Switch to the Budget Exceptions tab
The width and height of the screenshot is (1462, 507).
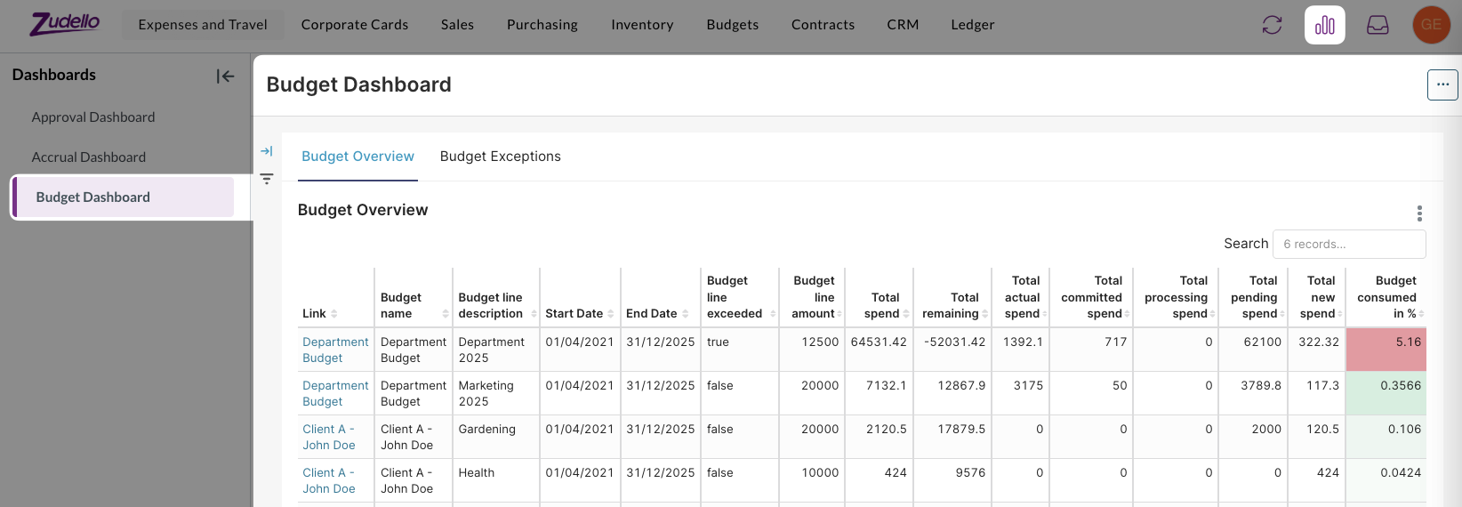500,157
